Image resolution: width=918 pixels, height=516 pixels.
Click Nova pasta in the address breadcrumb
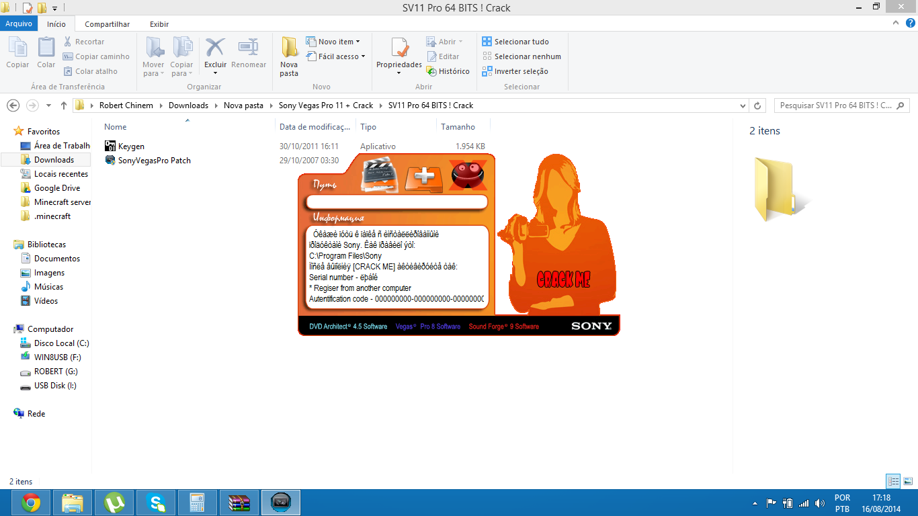[243, 105]
